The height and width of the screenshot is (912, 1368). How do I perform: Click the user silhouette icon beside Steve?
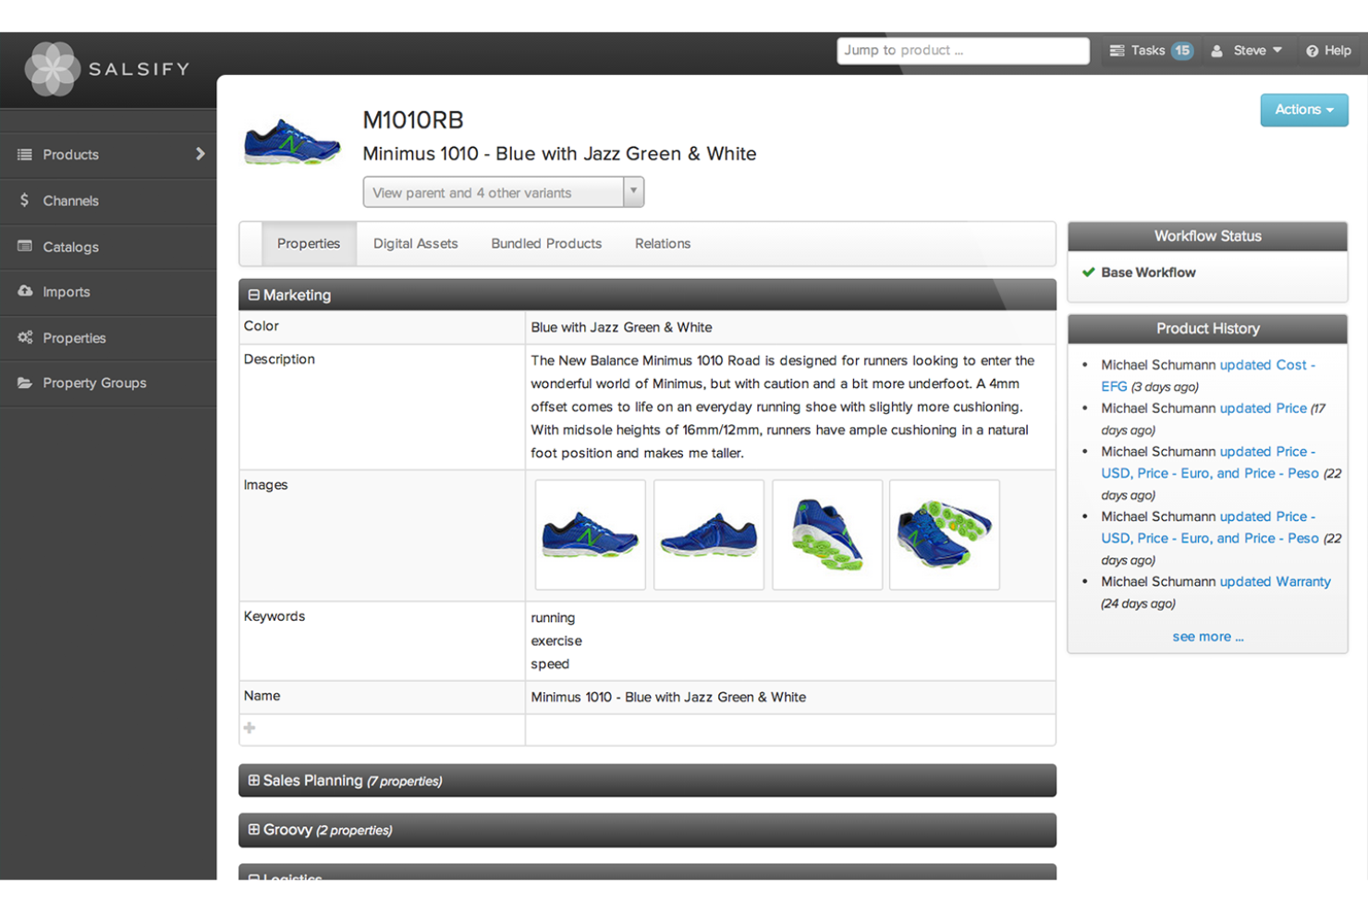coord(1217,51)
